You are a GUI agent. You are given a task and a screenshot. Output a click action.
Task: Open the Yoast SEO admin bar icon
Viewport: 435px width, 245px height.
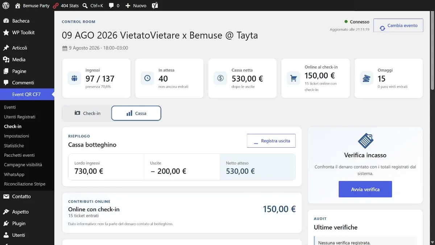[155, 5]
